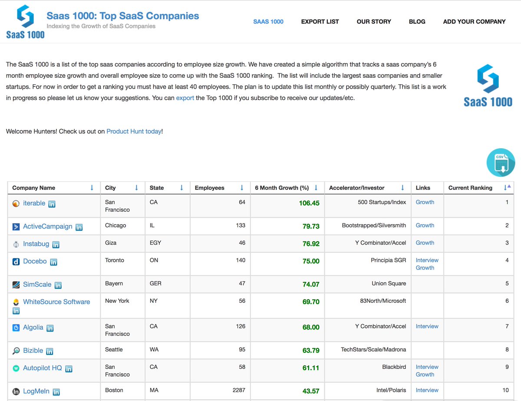The image size is (521, 401).
Task: Sort table by City arrow
Action: (x=136, y=188)
